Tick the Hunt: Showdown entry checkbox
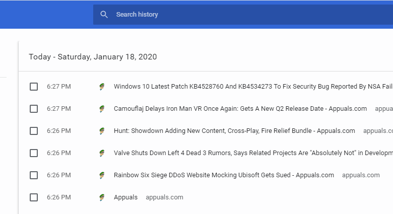393x214 pixels. (34, 131)
